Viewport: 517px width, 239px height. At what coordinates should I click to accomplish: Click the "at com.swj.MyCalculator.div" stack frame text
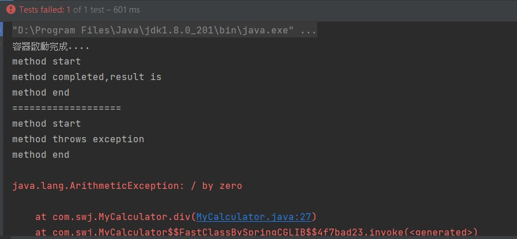[113, 217]
